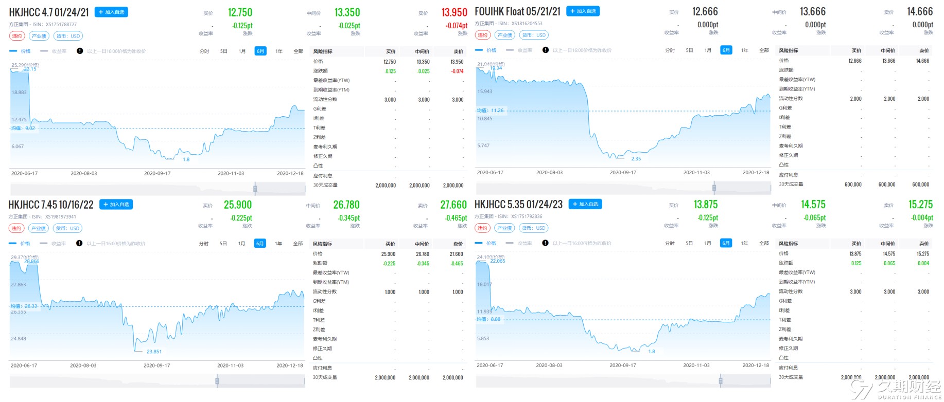
Task: Select 1月 range on HKJHCC 5.35 01/24/23 chart
Action: pyautogui.click(x=708, y=243)
